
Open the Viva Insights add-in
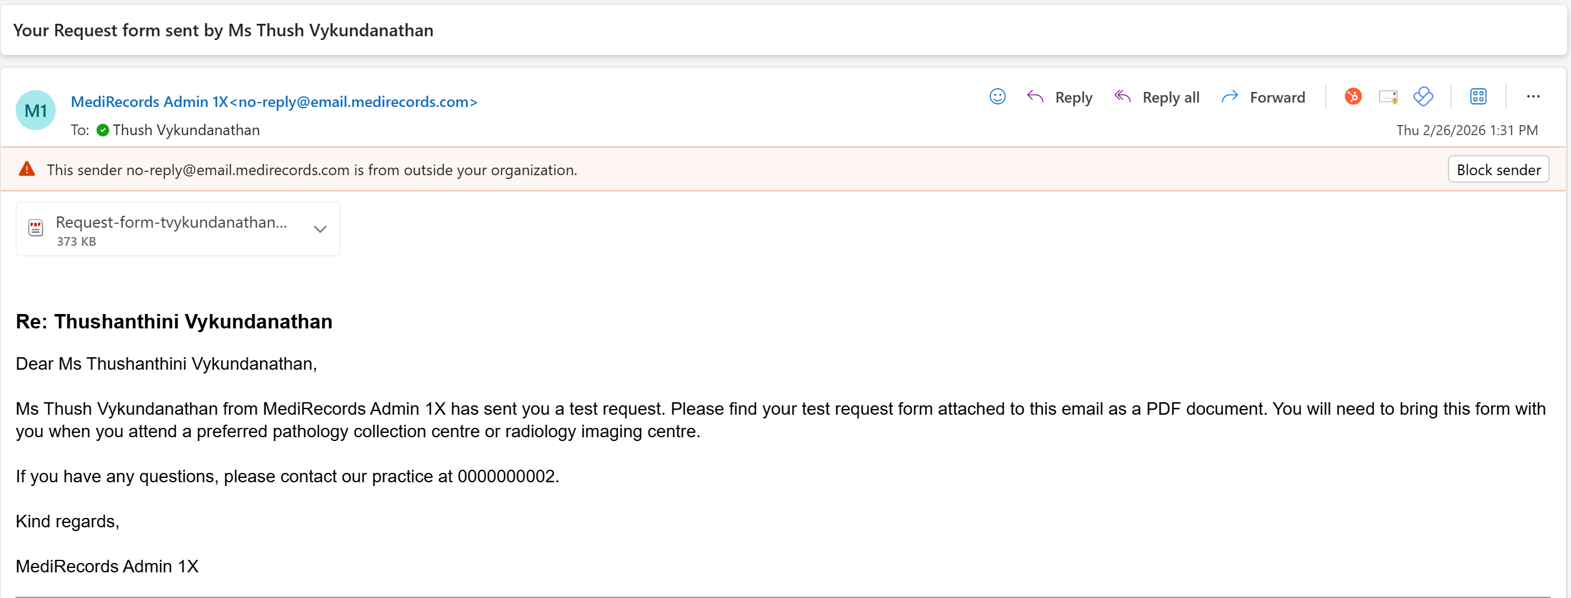pyautogui.click(x=1423, y=96)
